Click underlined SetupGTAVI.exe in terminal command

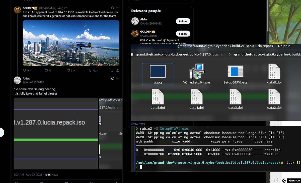(174, 129)
